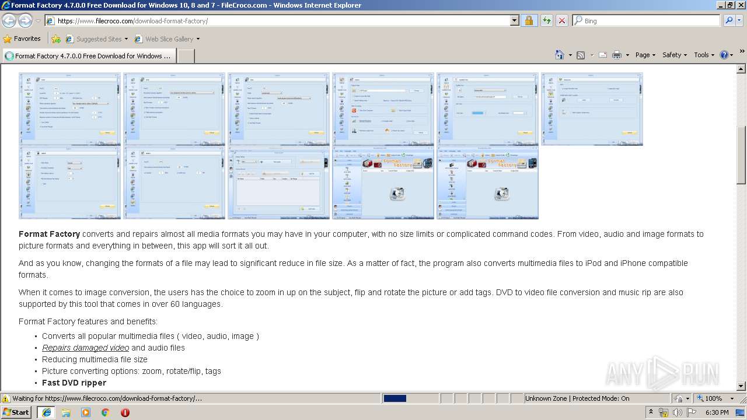Viewport: 747px width, 420px height.
Task: Click the Refresh page icon
Action: [x=546, y=20]
